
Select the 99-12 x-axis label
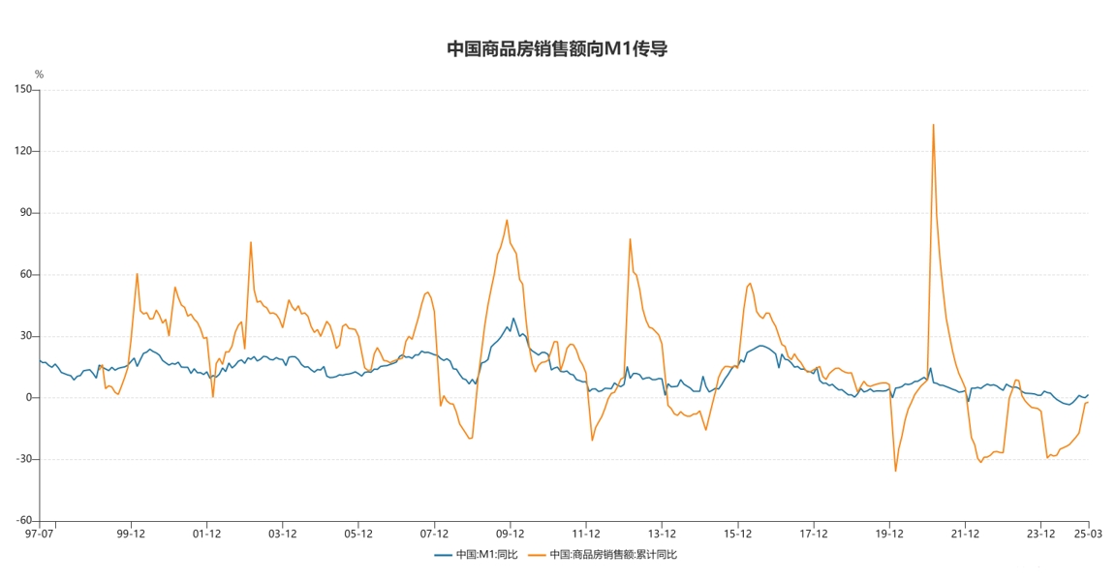131,533
